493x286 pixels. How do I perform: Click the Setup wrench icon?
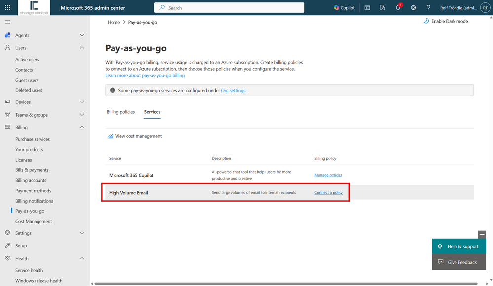(7, 245)
